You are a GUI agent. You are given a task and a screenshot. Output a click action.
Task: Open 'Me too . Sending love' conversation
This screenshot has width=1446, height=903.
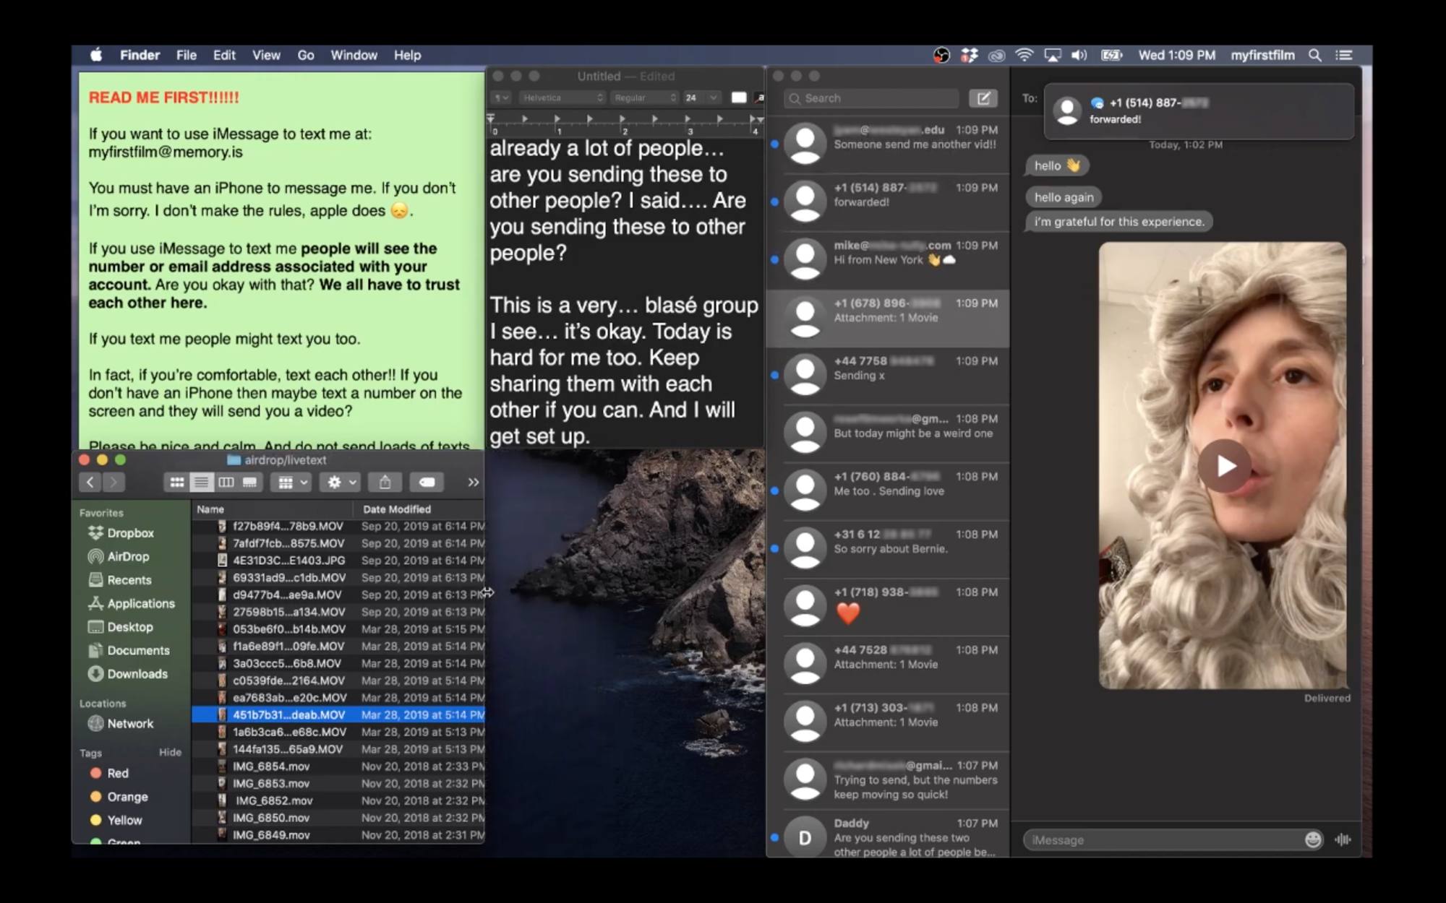pos(888,491)
